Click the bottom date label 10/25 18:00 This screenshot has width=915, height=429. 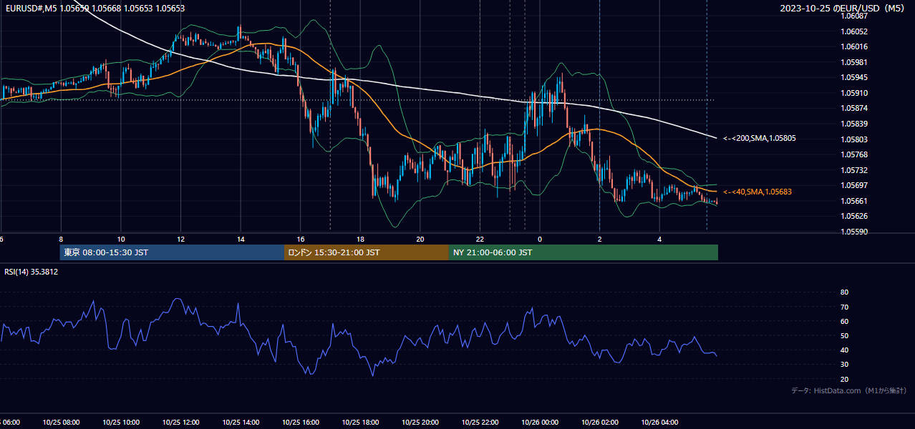tap(360, 423)
